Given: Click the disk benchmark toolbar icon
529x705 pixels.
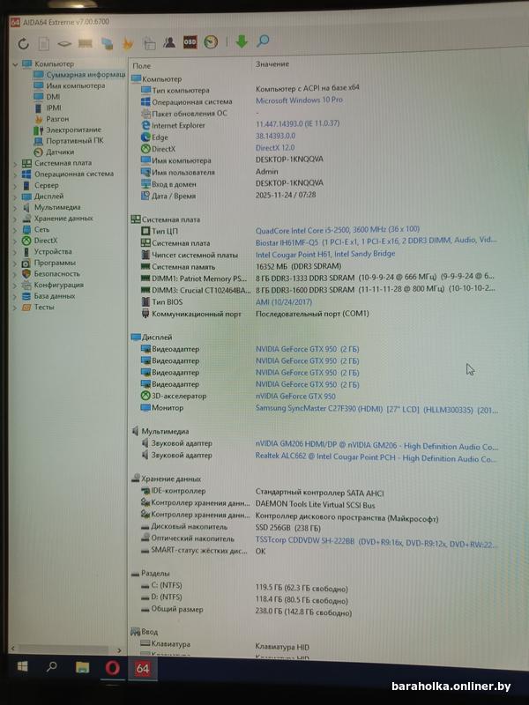Looking at the screenshot, I should pyautogui.click(x=64, y=43).
